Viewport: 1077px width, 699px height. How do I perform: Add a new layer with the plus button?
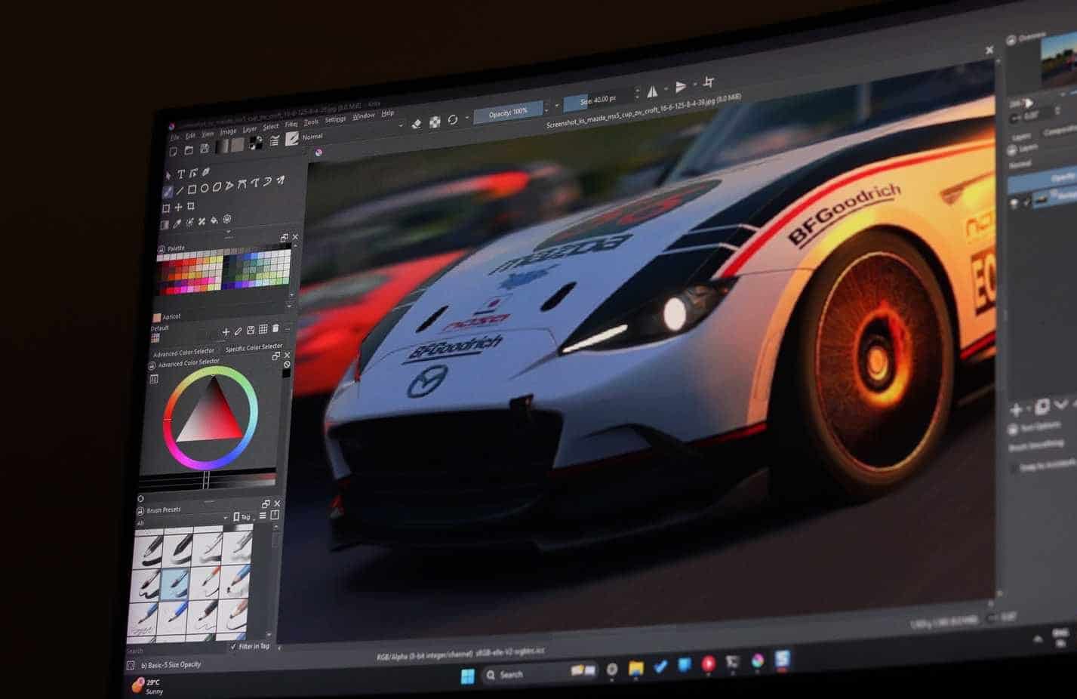[1017, 410]
